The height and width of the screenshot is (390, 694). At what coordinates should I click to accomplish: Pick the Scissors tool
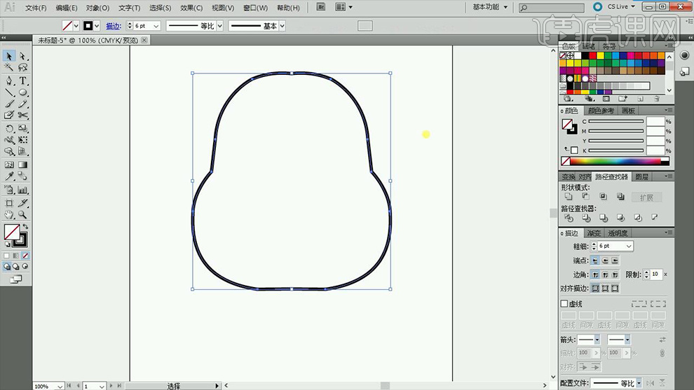[x=23, y=115]
